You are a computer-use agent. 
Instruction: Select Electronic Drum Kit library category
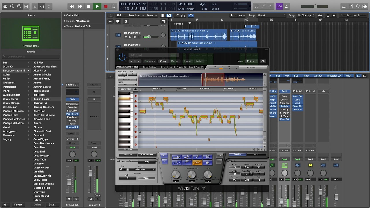(x=16, y=70)
